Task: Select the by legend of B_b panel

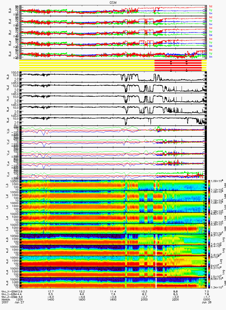Action: point(211,10)
